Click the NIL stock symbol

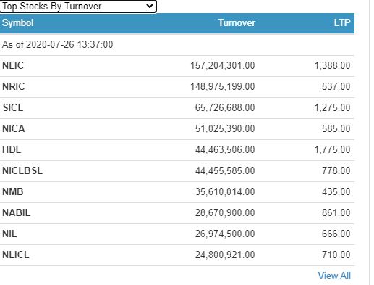tap(9, 234)
